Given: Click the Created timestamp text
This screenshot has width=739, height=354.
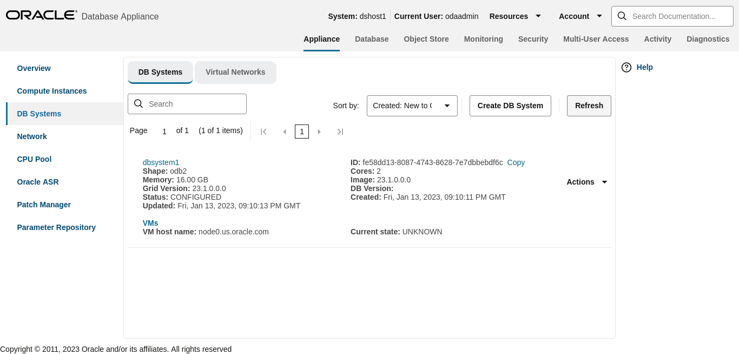Looking at the screenshot, I should [x=428, y=197].
